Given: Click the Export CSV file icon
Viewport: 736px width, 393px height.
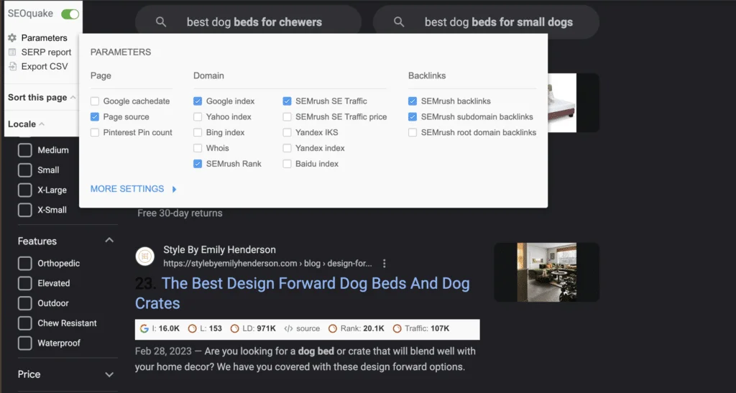Looking at the screenshot, I should click(x=12, y=67).
